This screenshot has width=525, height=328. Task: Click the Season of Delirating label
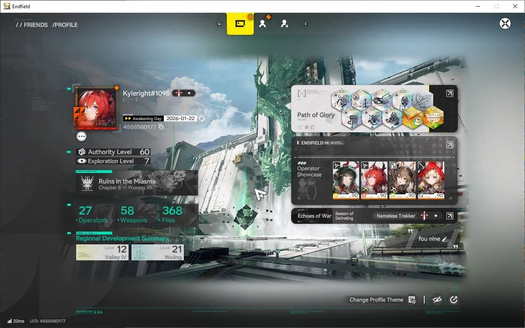click(x=344, y=216)
